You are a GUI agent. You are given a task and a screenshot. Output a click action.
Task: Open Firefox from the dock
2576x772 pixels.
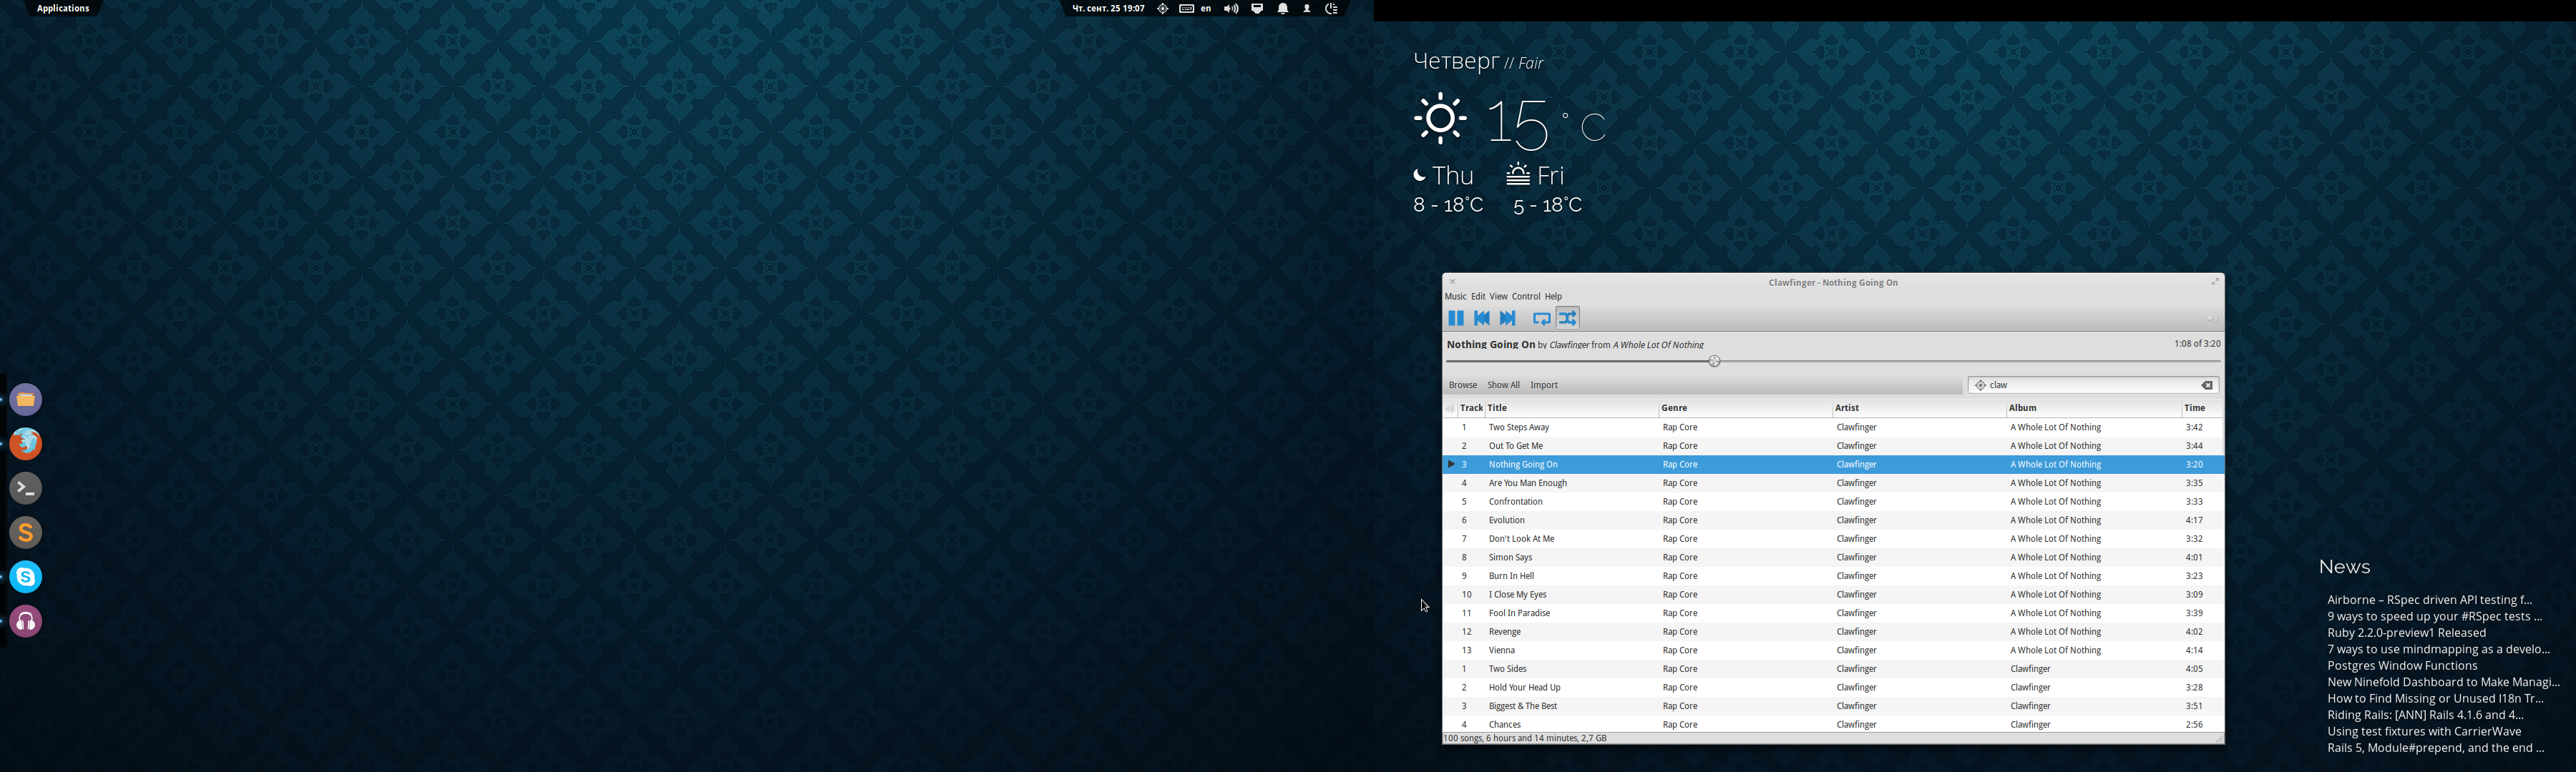coord(27,445)
